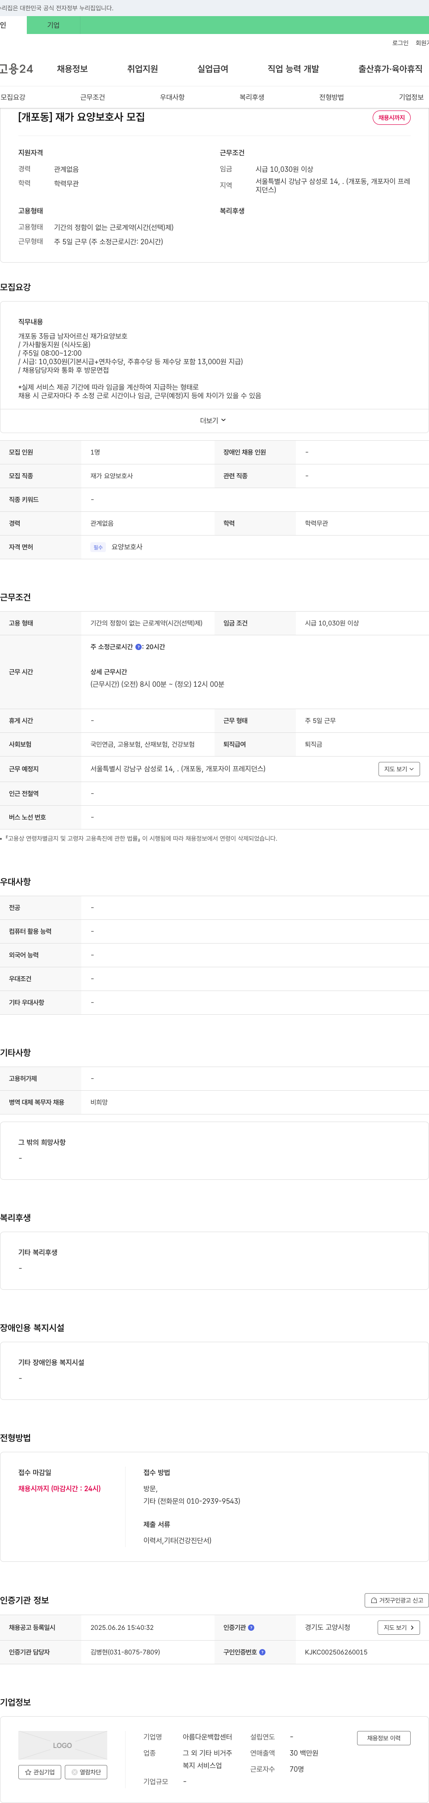Screen dimensions: 429x1803
Task: Click the 열람차단 button
Action: 86,1772
